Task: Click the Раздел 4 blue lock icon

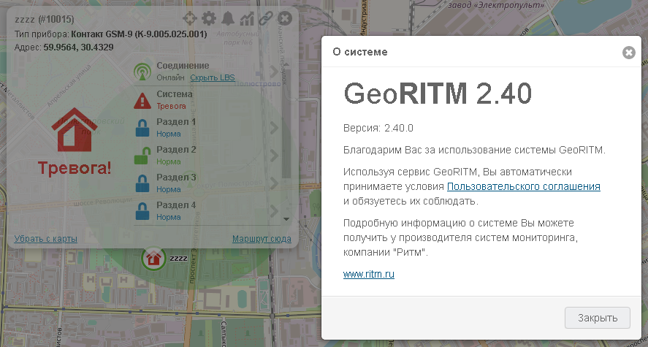Action: click(x=142, y=211)
